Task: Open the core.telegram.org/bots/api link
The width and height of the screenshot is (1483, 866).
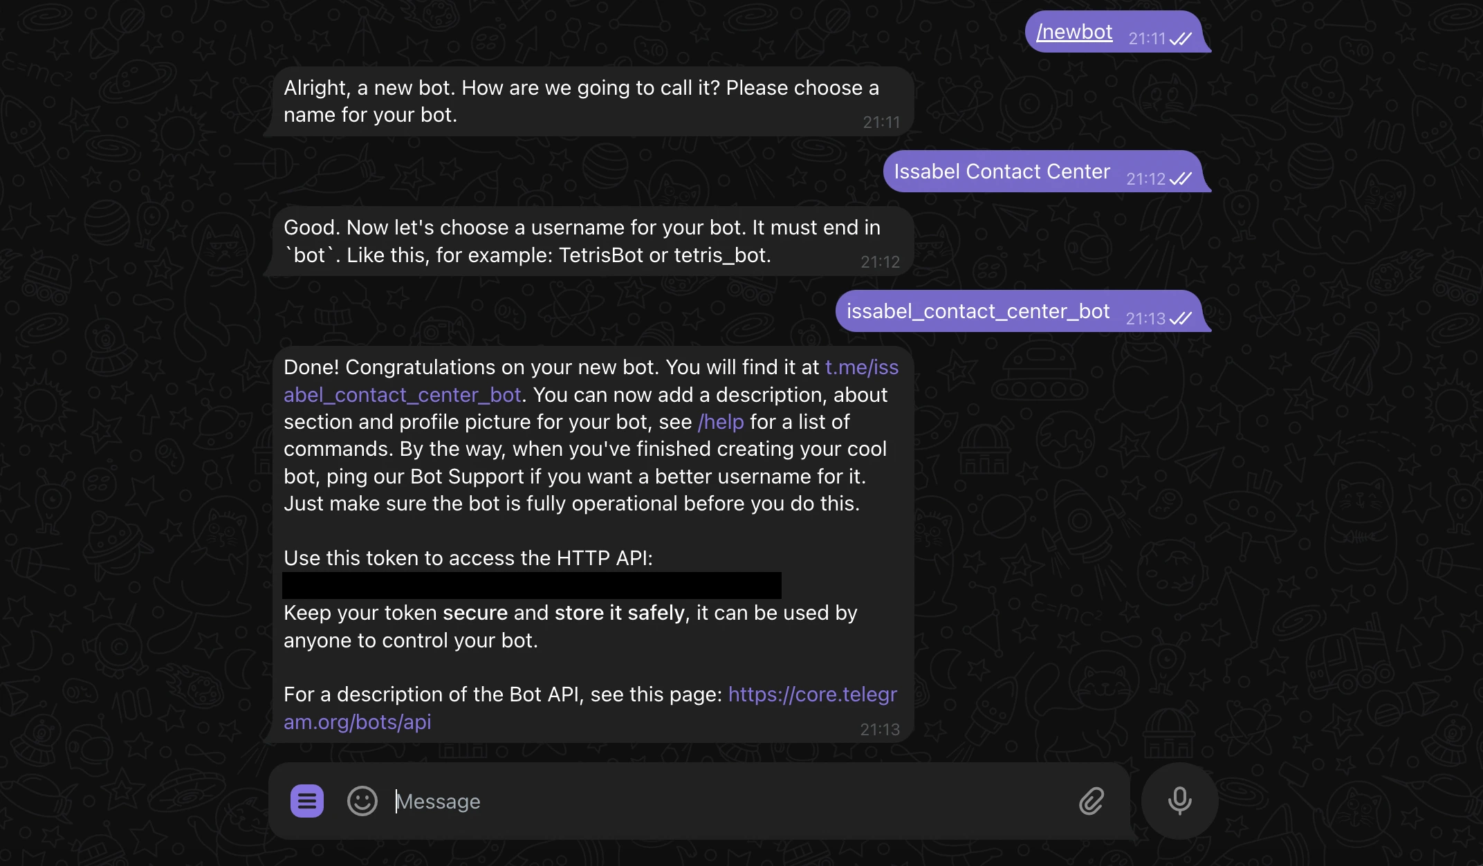Action: coord(811,694)
